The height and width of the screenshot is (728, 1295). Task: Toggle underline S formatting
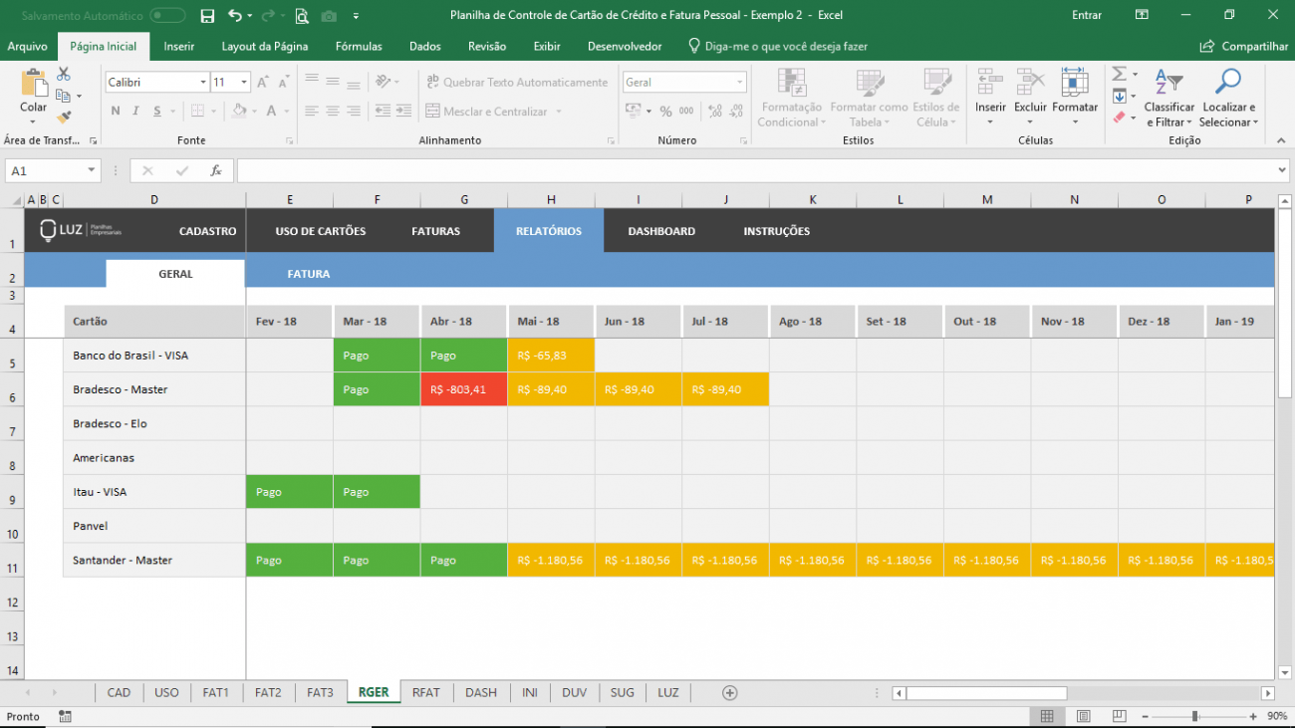(x=157, y=112)
